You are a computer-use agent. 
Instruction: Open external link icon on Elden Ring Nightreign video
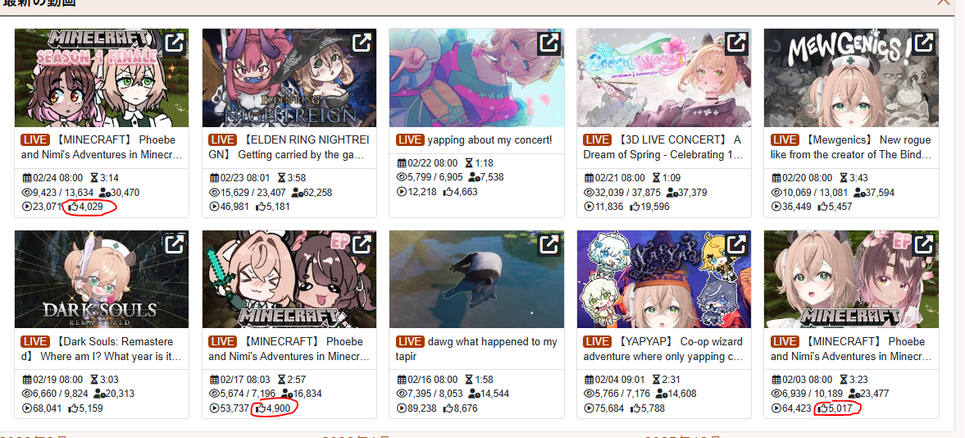click(x=362, y=43)
